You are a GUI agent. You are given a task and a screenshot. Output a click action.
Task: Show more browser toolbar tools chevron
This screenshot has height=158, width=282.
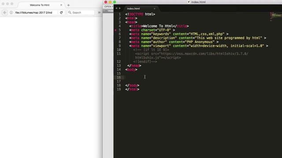(99, 13)
